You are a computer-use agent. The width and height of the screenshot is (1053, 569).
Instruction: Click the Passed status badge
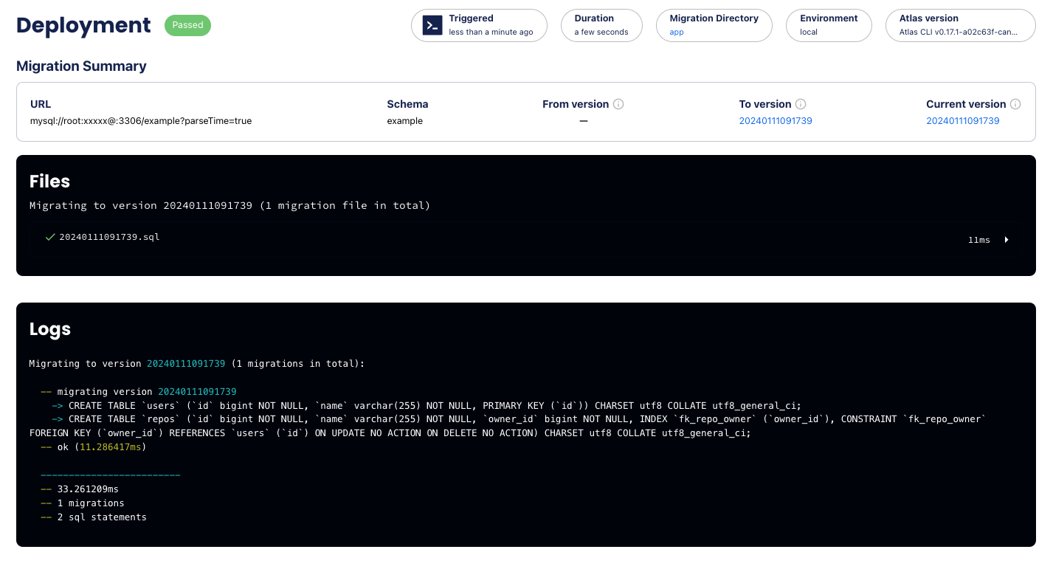click(187, 25)
